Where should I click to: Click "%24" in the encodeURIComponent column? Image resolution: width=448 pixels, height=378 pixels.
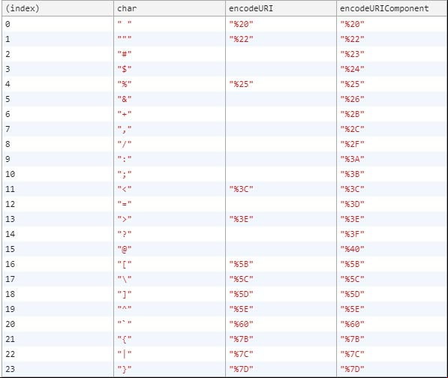(352, 69)
